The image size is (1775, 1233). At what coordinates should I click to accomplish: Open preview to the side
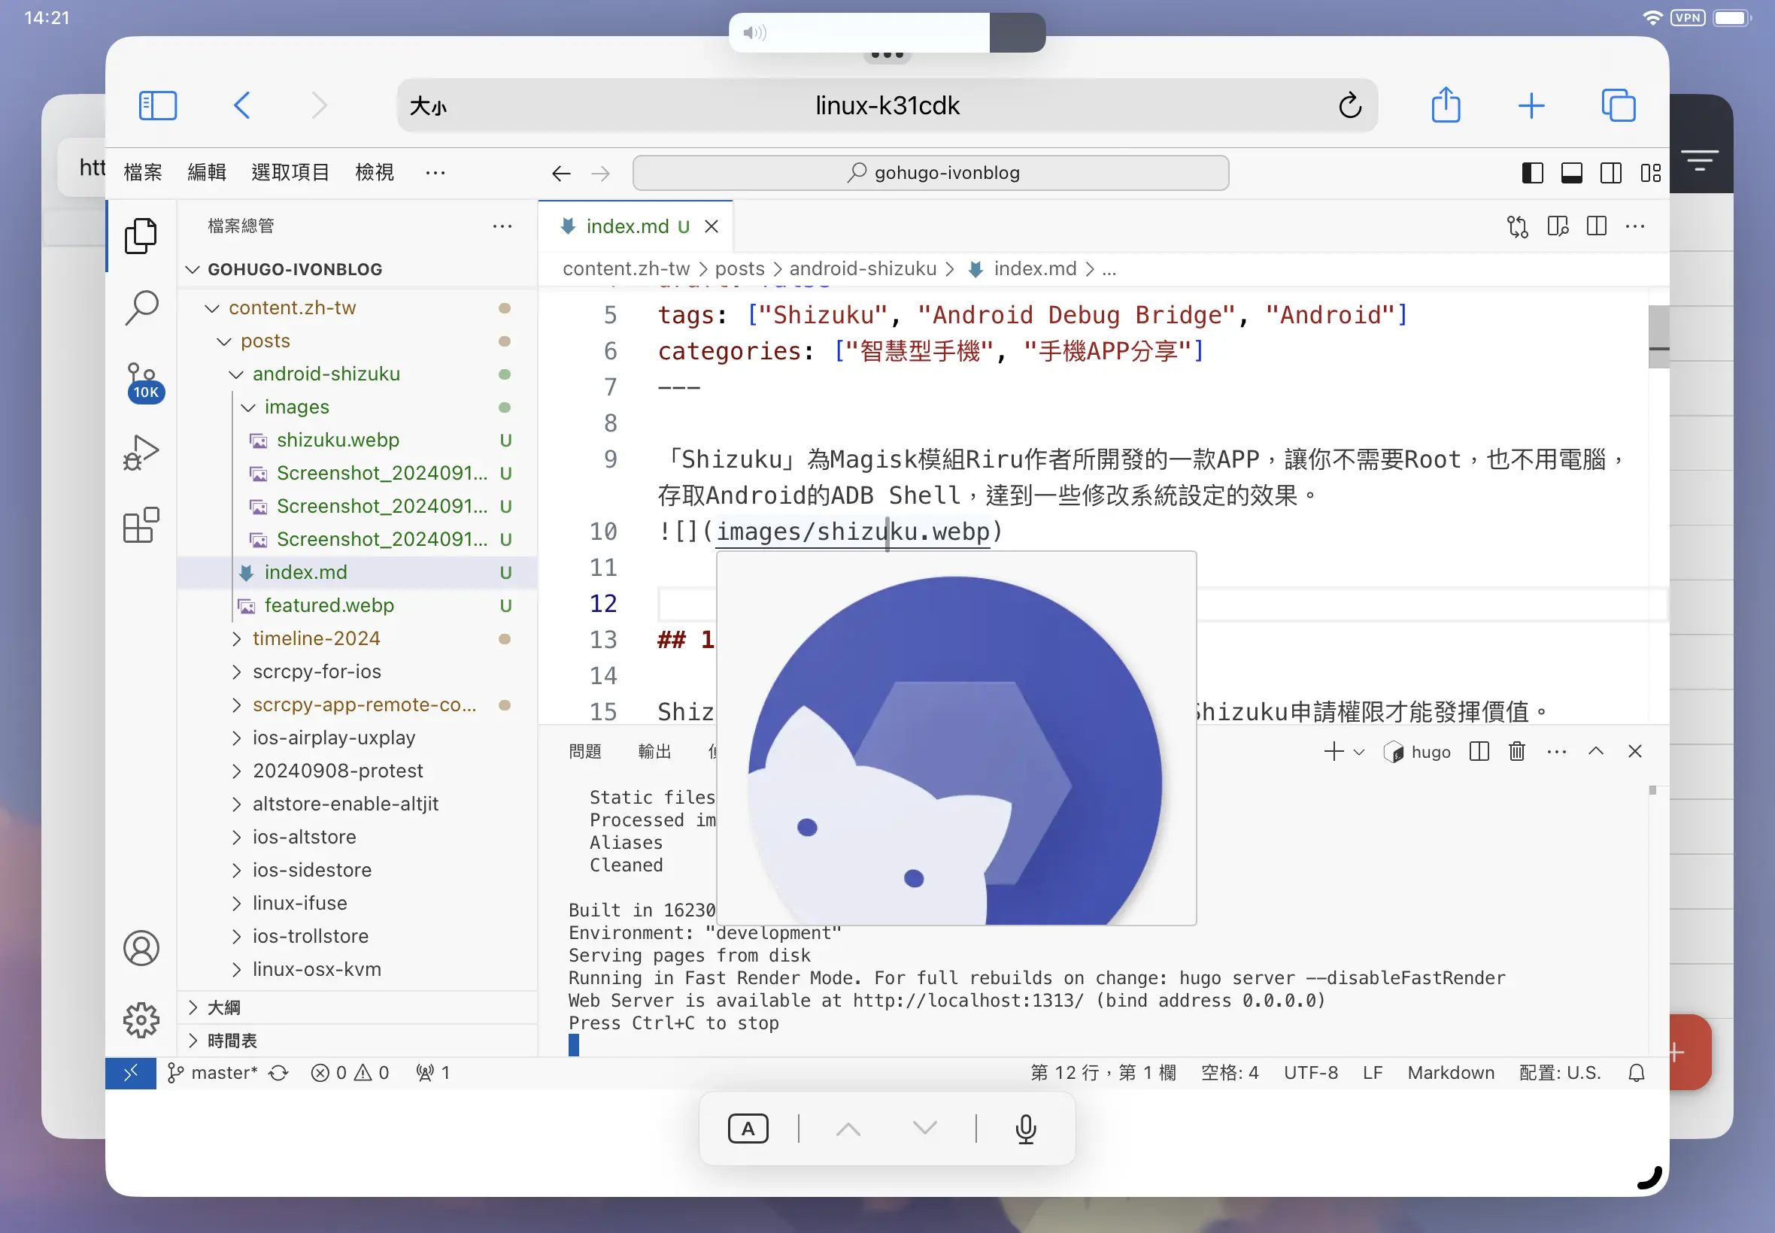pos(1557,226)
